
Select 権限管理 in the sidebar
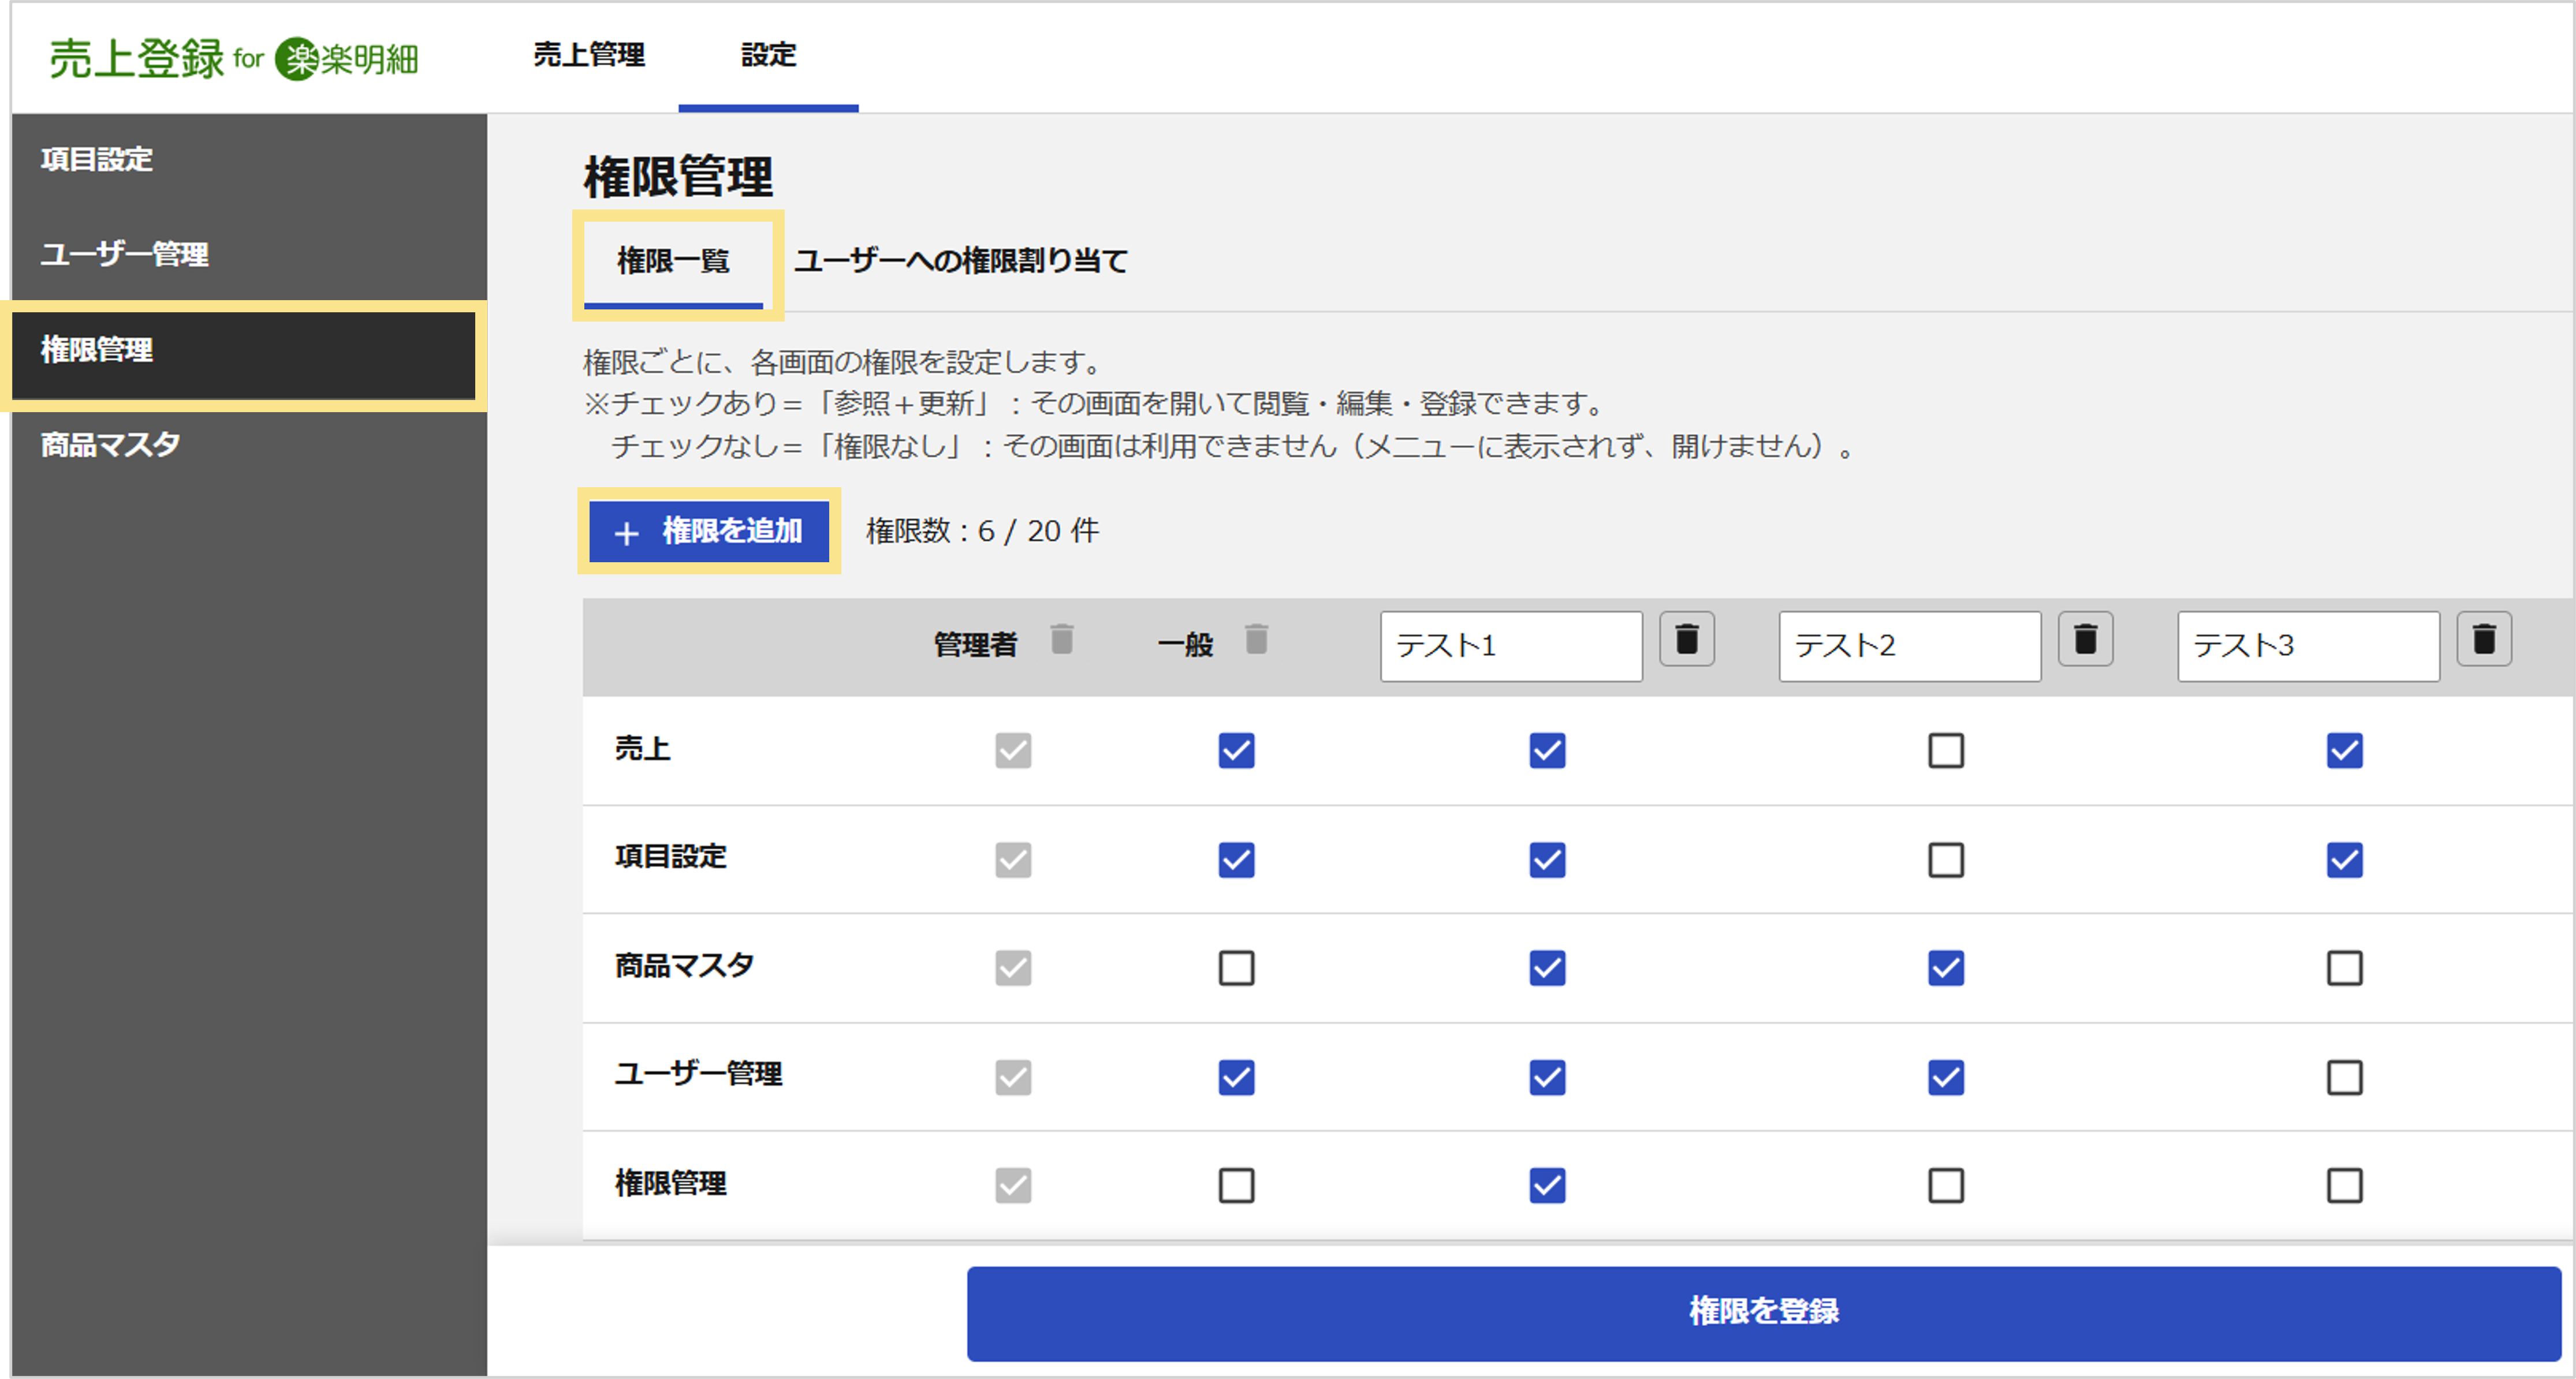(244, 355)
